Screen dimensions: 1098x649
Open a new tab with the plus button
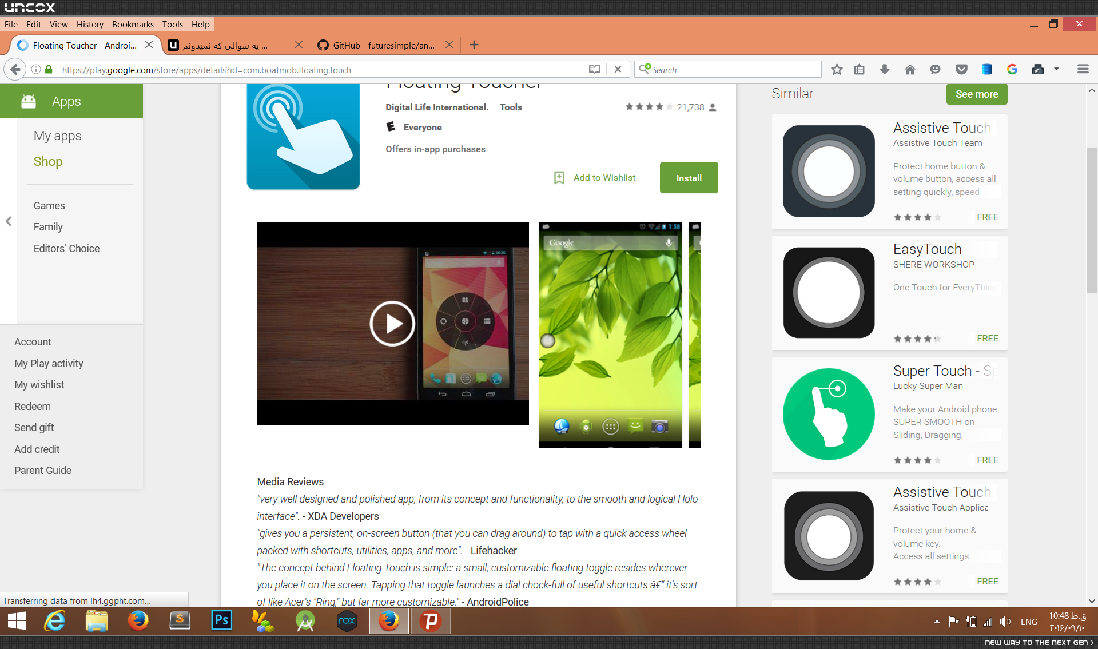coord(474,45)
